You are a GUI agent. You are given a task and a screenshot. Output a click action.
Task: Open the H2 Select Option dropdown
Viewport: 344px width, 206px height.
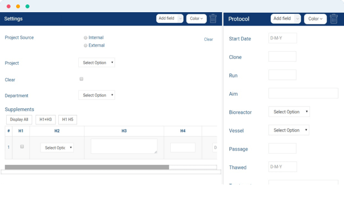point(57,148)
